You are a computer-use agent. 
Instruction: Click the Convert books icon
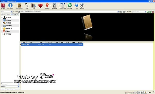point(19,5)
